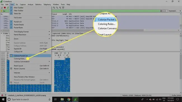The height and width of the screenshot is (102, 182).
Task: Open Wireshark from the Windows taskbar
Action: pyautogui.click(x=75, y=99)
